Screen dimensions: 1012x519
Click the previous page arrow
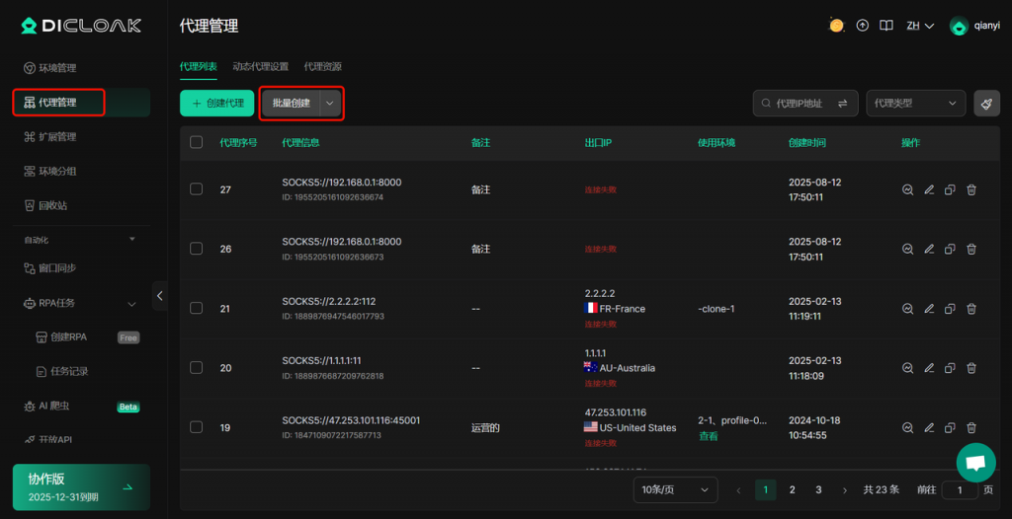[739, 490]
